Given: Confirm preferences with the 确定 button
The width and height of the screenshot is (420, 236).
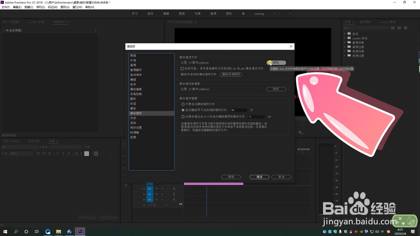Looking at the screenshot, I should pos(259,177).
